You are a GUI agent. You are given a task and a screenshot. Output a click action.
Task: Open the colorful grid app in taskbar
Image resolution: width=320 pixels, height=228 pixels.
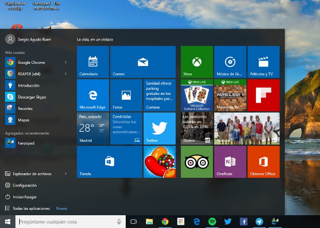pyautogui.click(x=181, y=222)
